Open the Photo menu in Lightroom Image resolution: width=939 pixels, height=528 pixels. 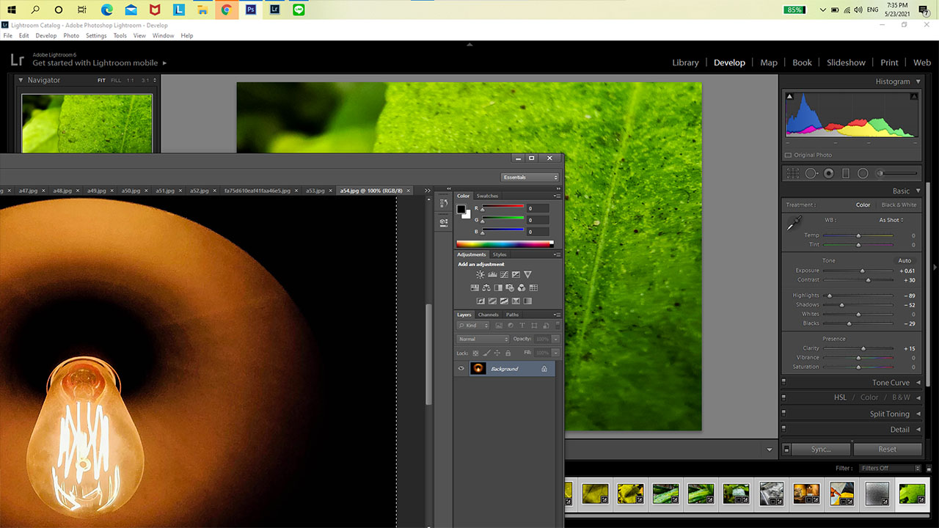71,35
